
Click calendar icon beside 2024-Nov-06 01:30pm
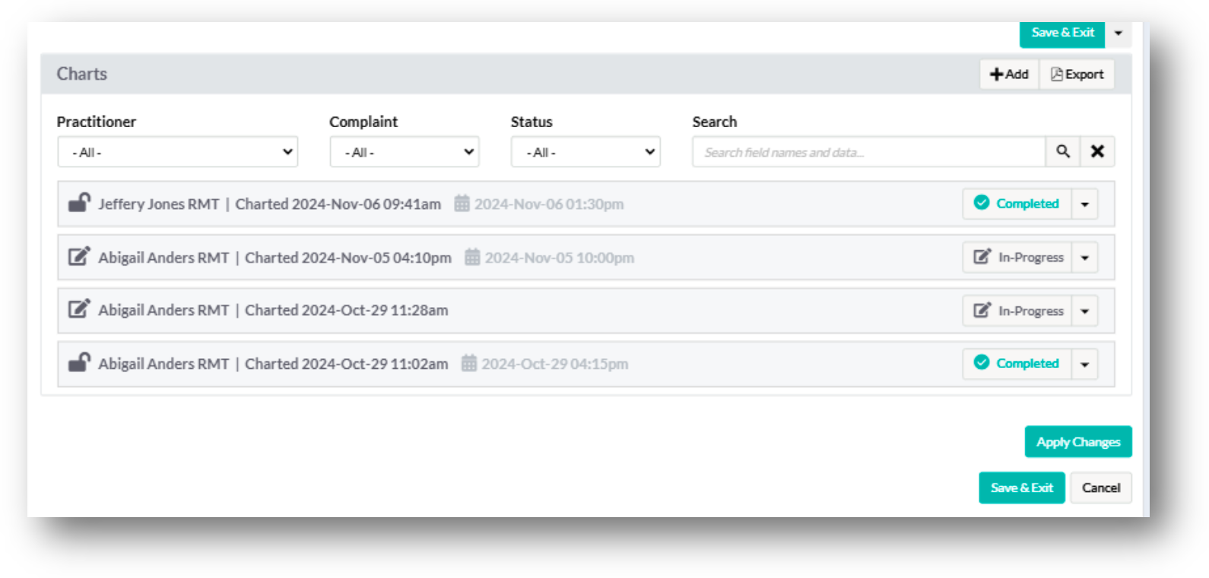click(462, 204)
